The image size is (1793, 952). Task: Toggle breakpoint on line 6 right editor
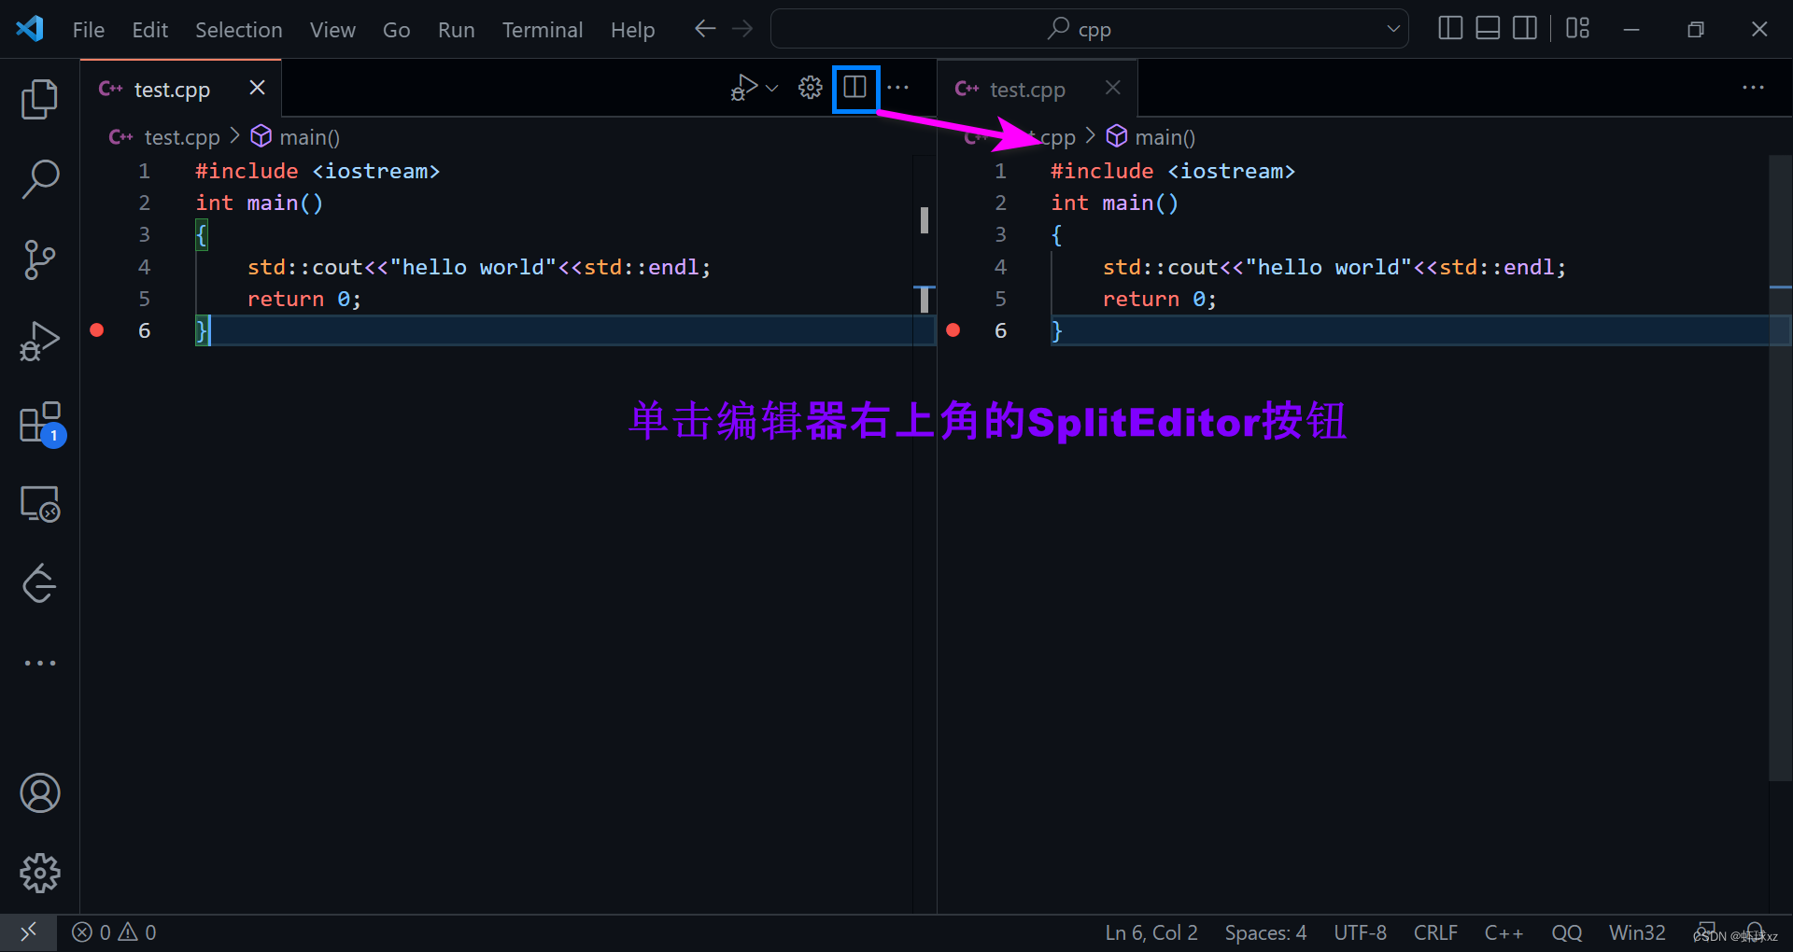tap(953, 330)
